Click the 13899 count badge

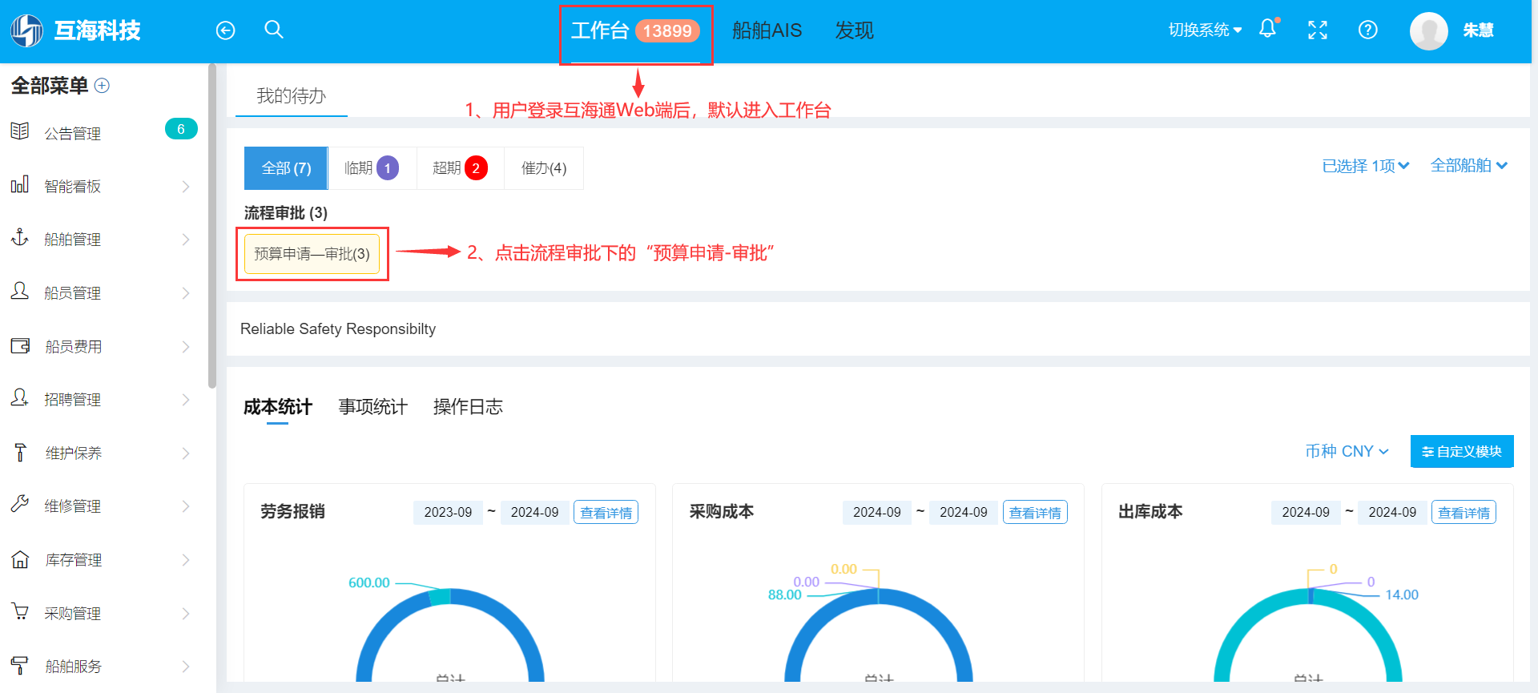pos(667,31)
